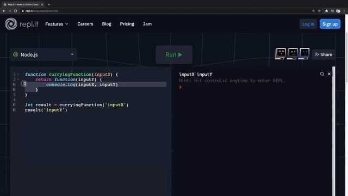Screen dimensions: 348x196
Task: Open console search magnifier icon
Action: click(322, 74)
